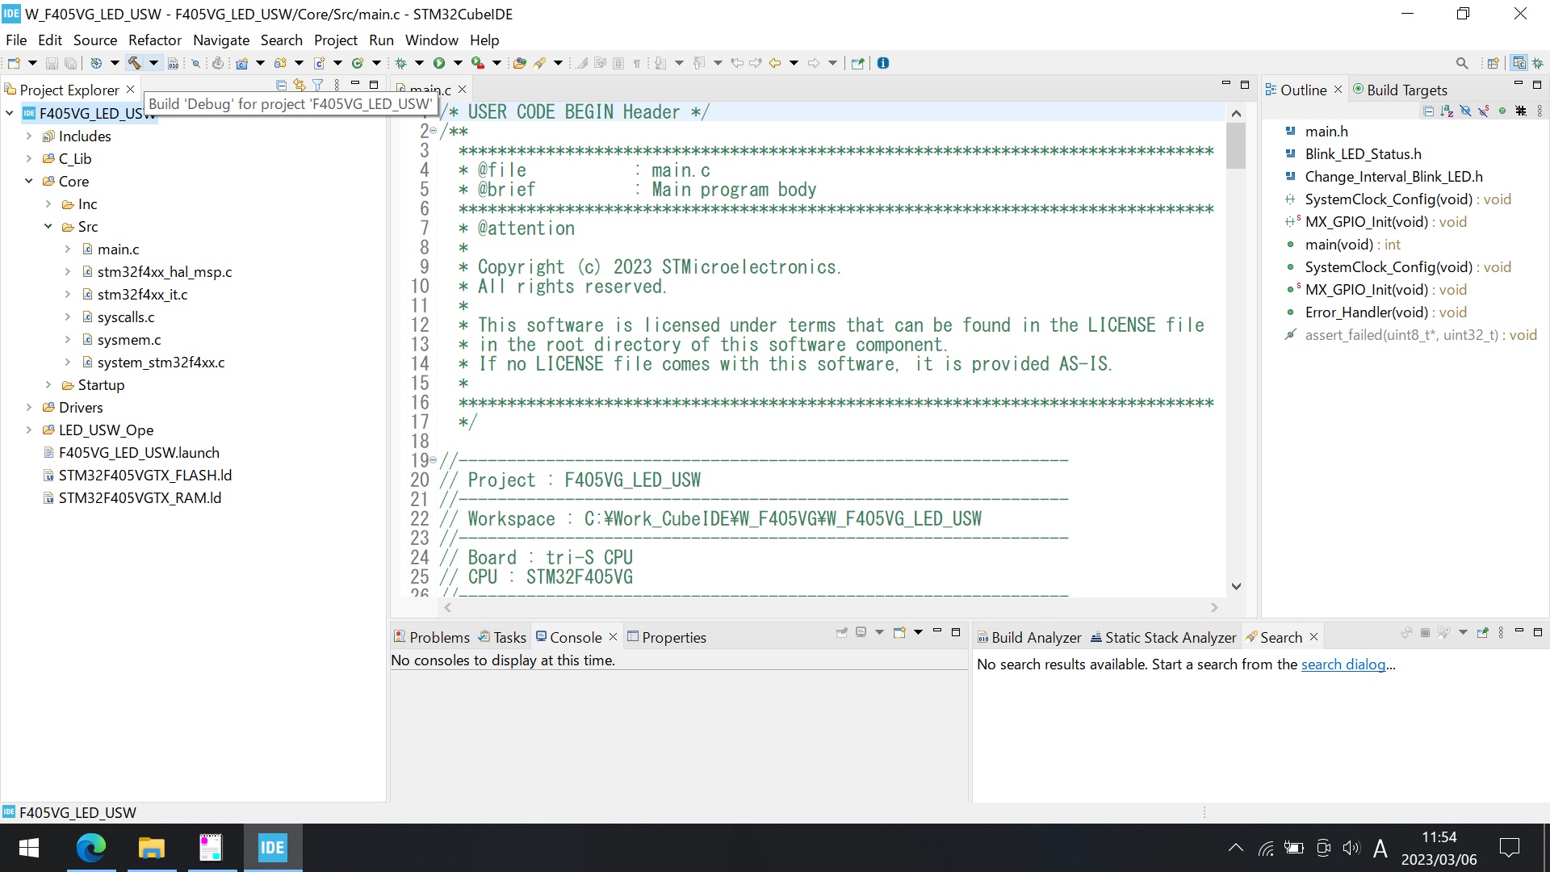
Task: Click the Debug bug icon in toolbar
Action: click(x=400, y=63)
